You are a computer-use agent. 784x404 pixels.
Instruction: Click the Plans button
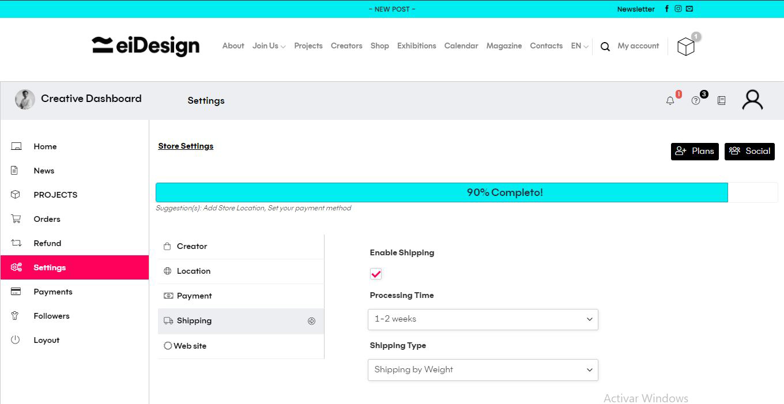point(695,151)
